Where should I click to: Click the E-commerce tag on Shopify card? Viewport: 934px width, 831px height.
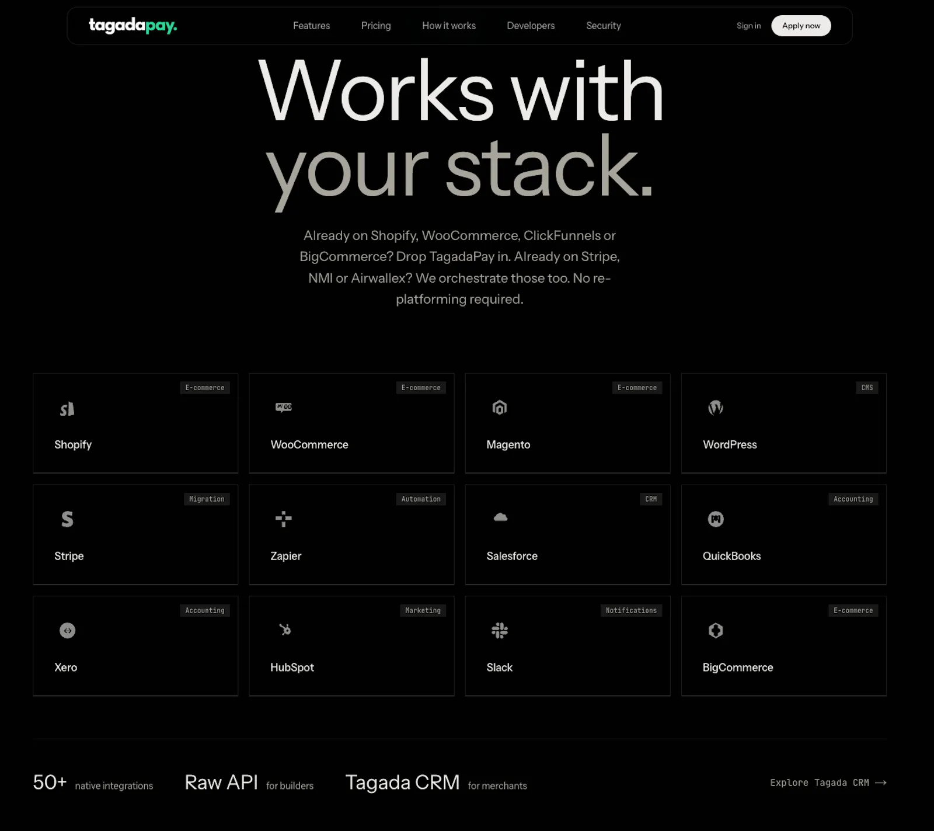205,388
